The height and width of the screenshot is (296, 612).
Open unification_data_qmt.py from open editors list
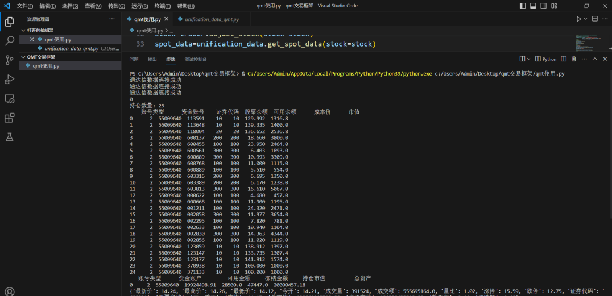(71, 49)
